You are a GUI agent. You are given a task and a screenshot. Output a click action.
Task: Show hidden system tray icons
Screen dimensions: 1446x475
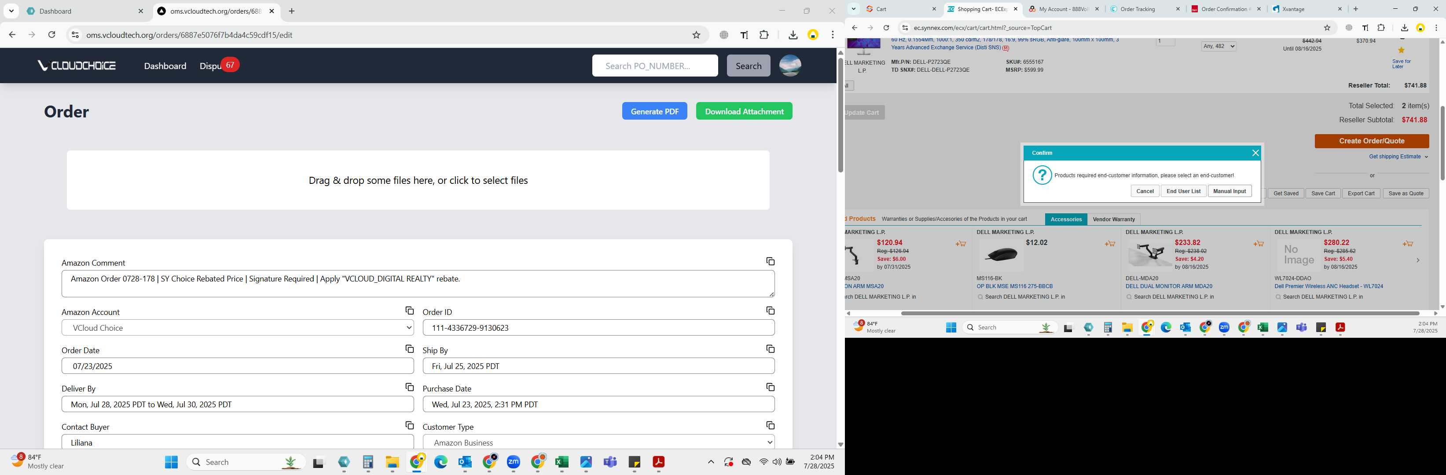[x=711, y=461]
